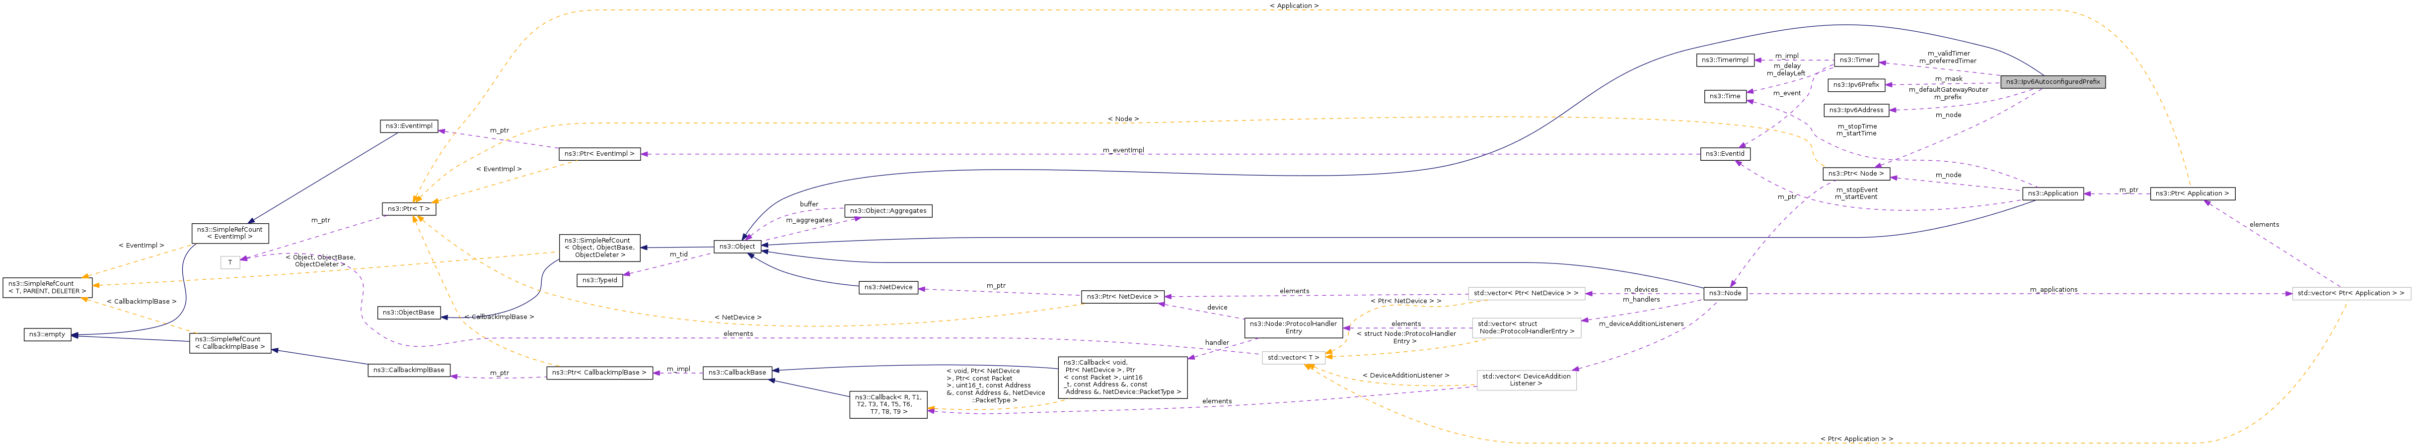
Task: Click the < DeviceAdditionListener > label
Action: (x=1406, y=376)
